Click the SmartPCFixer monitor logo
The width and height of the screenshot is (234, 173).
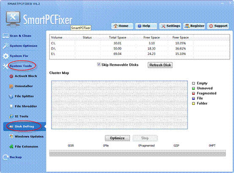coord(13,19)
